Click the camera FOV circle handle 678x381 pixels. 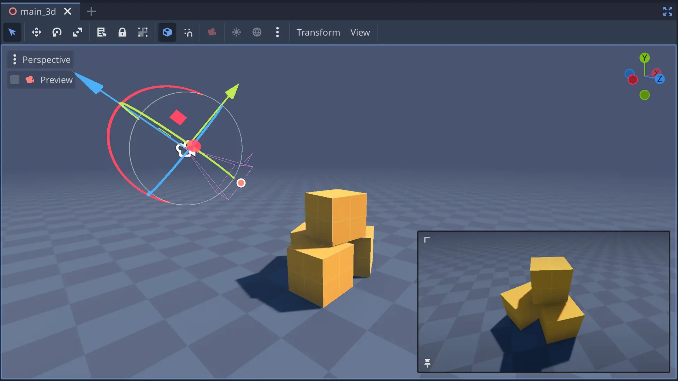241,183
